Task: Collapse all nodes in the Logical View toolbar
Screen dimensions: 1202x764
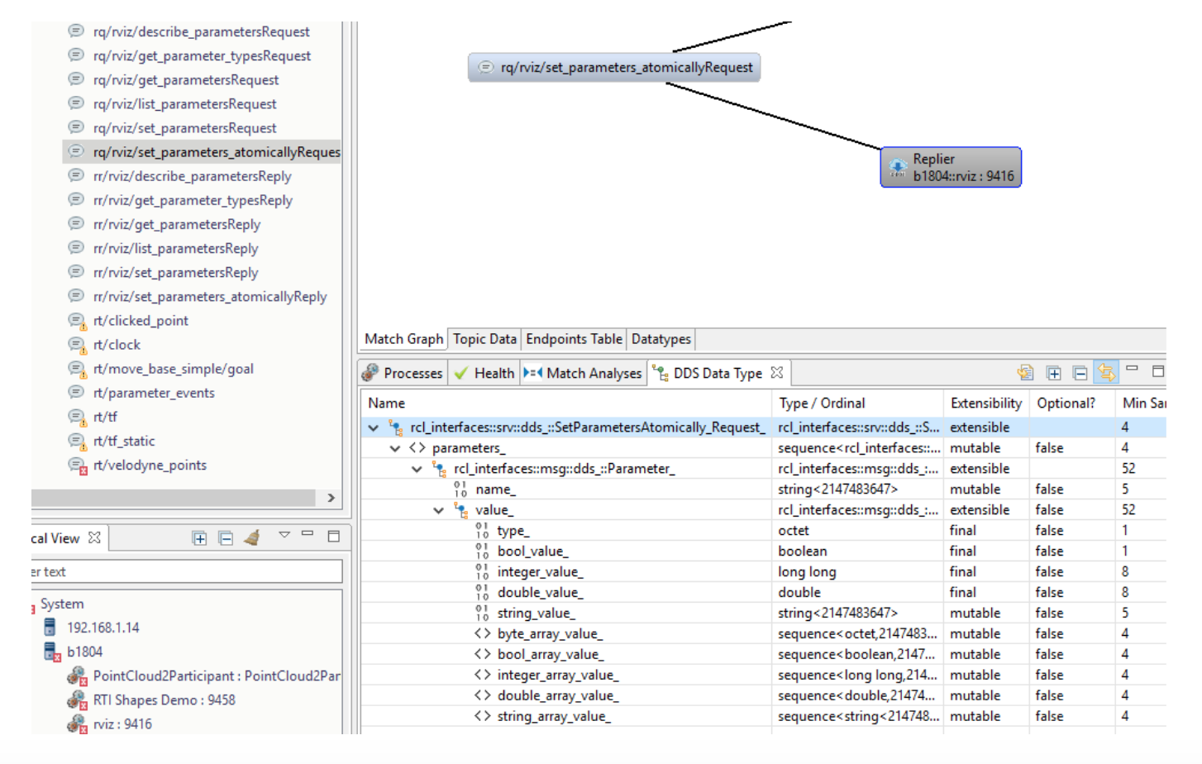Action: pos(226,538)
